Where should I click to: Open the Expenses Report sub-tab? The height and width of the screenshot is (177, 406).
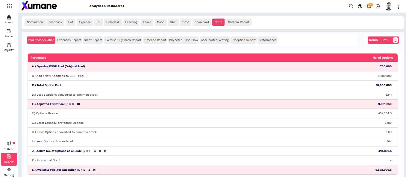(x=69, y=40)
